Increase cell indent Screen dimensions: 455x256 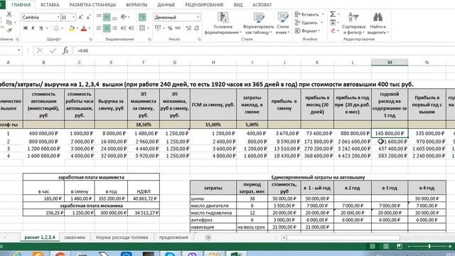tap(131, 28)
